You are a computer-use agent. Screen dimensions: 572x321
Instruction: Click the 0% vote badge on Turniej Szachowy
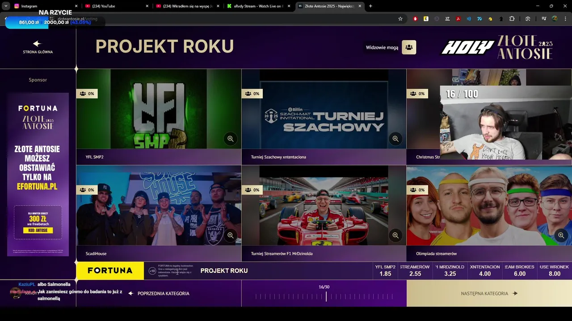[x=252, y=94]
